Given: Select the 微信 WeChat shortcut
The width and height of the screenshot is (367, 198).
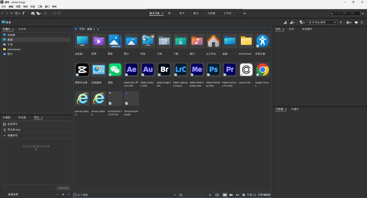Looking at the screenshot, I should [x=115, y=70].
